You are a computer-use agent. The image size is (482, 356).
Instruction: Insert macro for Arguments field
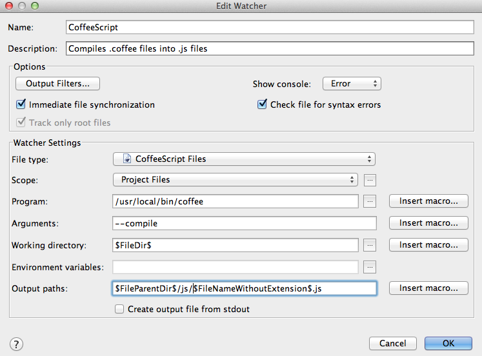(x=428, y=223)
